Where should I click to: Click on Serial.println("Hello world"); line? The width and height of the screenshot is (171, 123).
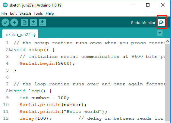click(x=63, y=112)
